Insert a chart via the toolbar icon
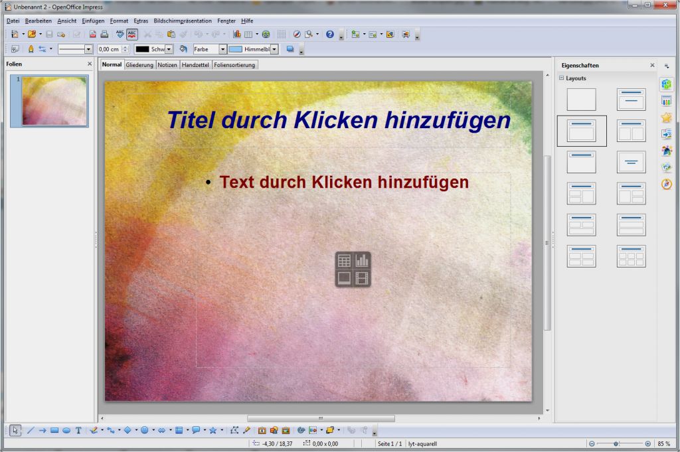The image size is (680, 452). tap(236, 34)
